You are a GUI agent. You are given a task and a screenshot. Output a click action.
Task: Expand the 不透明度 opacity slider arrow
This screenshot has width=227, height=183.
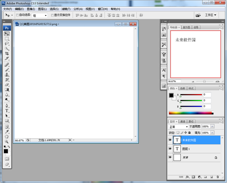[x=212, y=127]
